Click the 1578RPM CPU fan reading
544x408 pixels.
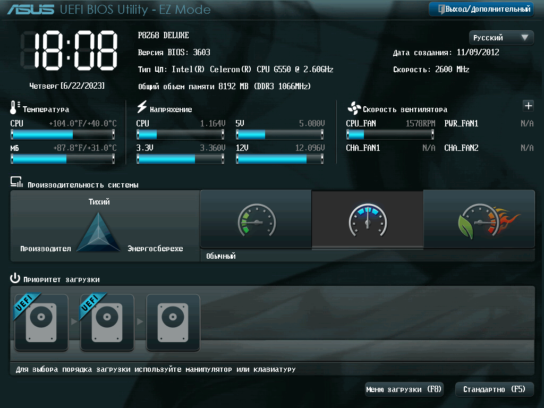pos(421,123)
